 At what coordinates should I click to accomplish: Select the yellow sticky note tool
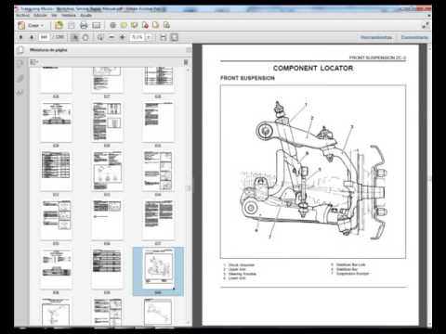pos(124,25)
